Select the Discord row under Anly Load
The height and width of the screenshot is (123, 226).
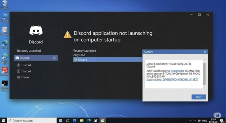coord(108,60)
